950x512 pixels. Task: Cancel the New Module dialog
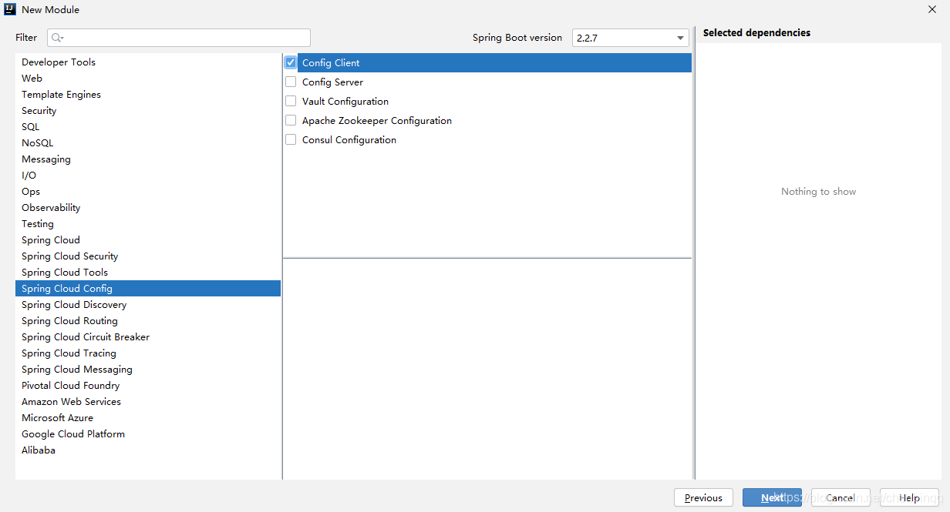coord(841,497)
